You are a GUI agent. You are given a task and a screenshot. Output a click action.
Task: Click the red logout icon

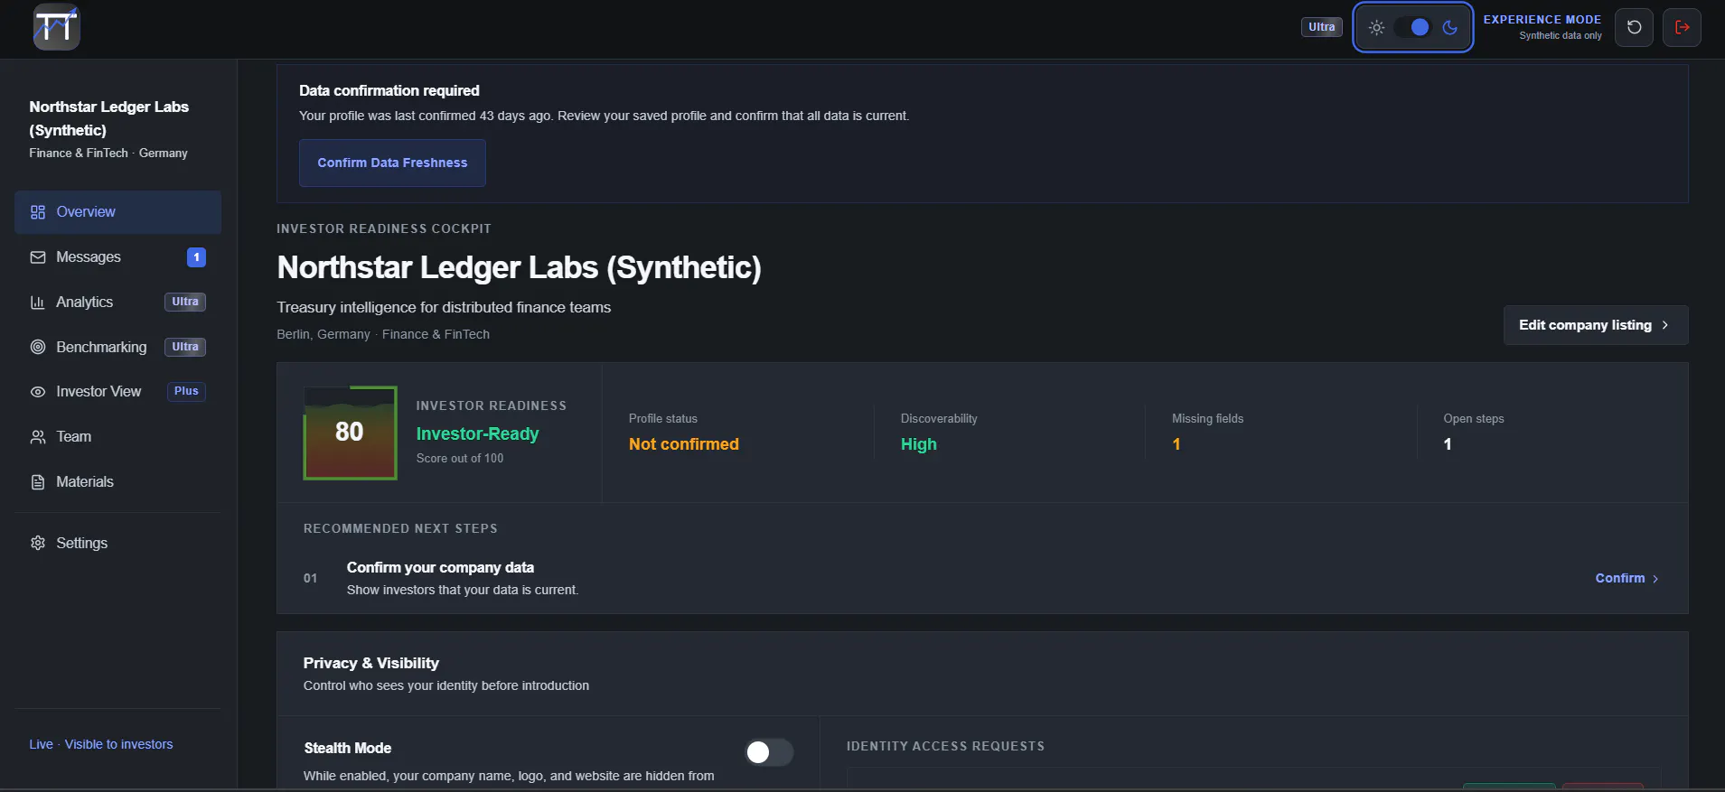point(1682,27)
